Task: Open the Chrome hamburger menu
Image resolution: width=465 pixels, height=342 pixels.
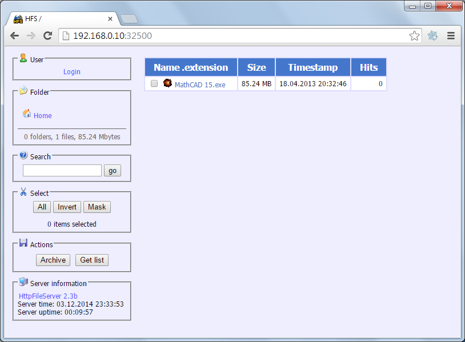Action: point(451,36)
